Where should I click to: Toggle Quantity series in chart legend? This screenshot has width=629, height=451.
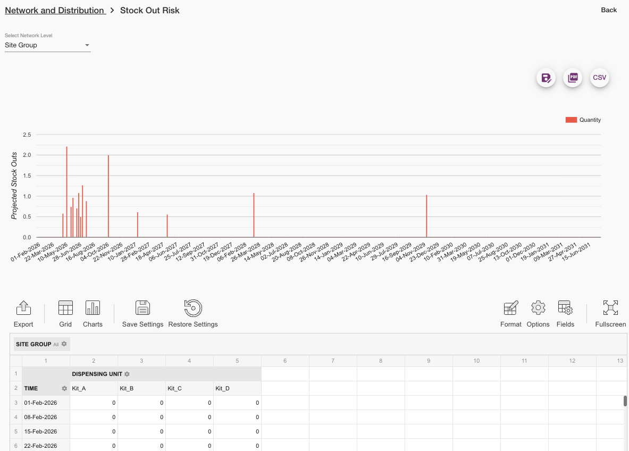click(x=583, y=120)
